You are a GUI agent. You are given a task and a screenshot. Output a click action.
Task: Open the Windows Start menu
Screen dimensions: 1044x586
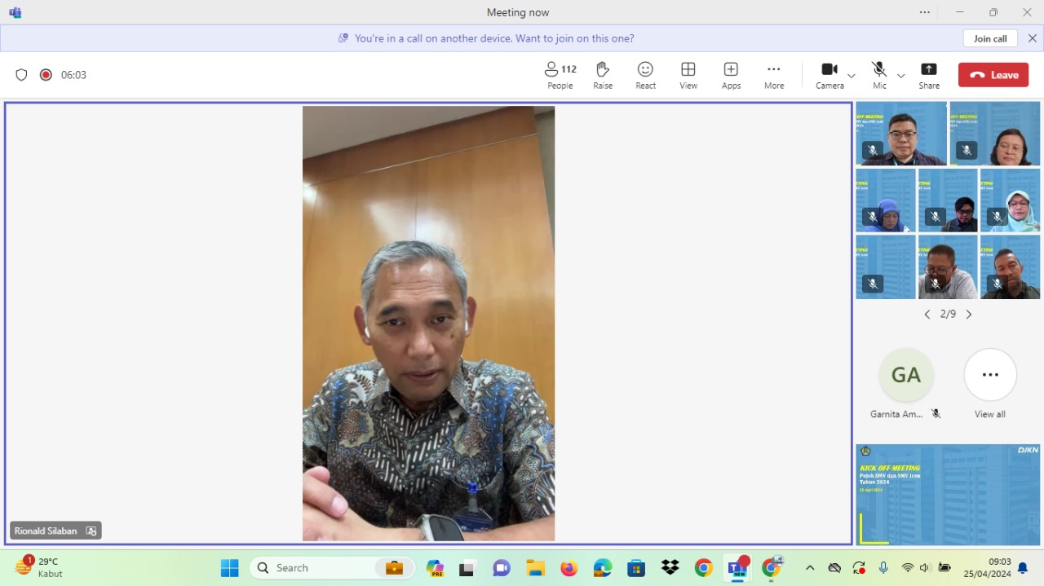tap(229, 567)
